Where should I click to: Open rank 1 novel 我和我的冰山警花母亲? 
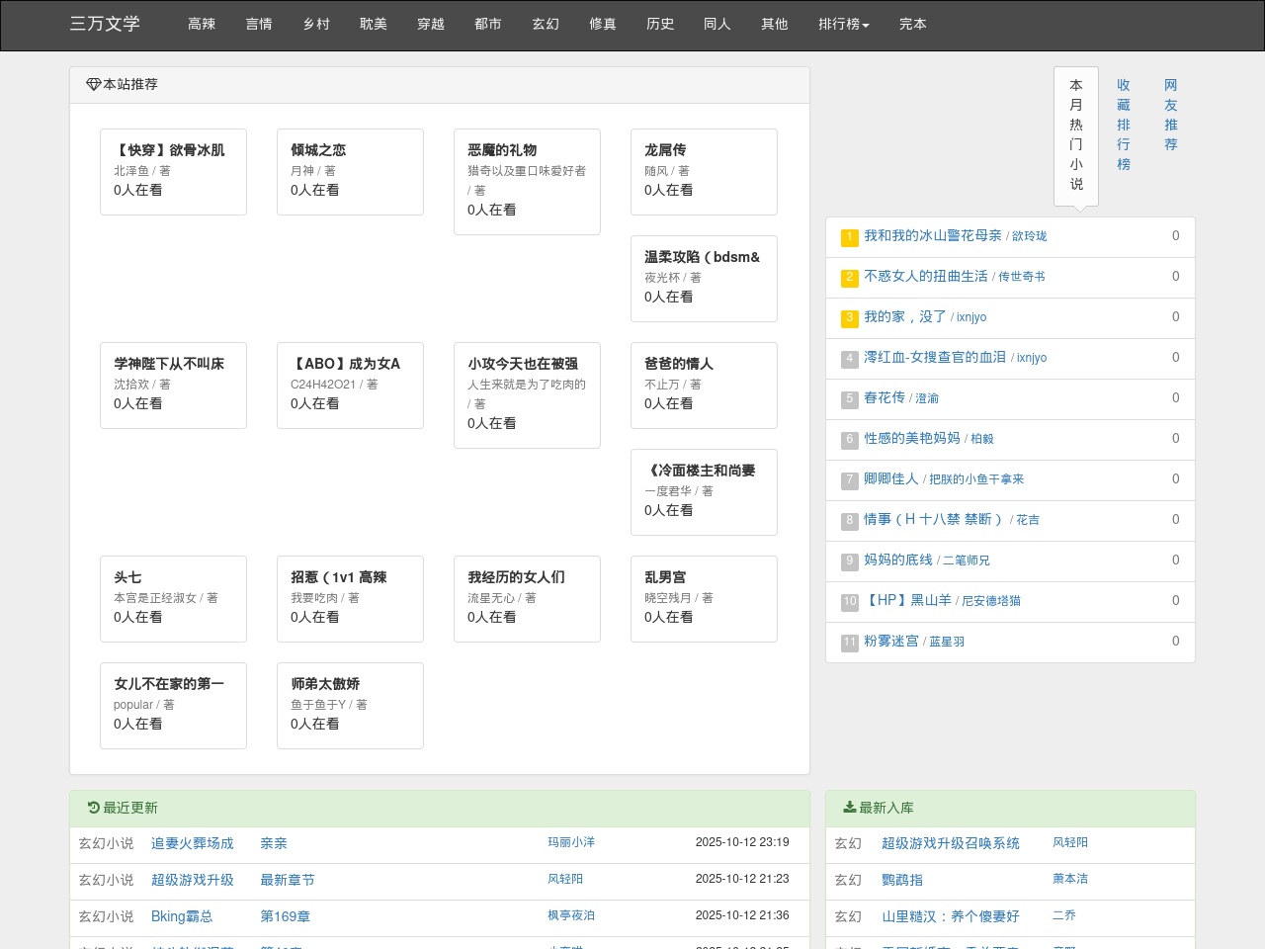coord(933,235)
